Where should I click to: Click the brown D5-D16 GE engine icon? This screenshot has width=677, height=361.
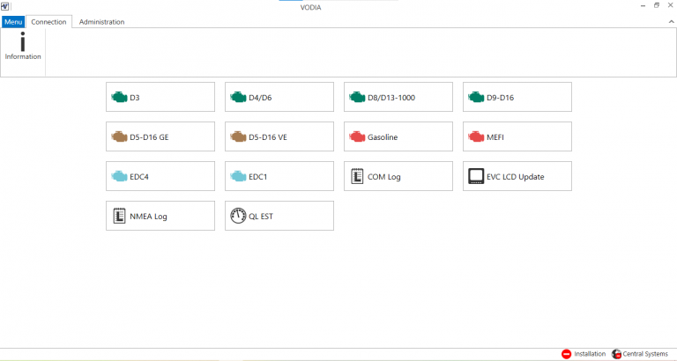(x=119, y=137)
